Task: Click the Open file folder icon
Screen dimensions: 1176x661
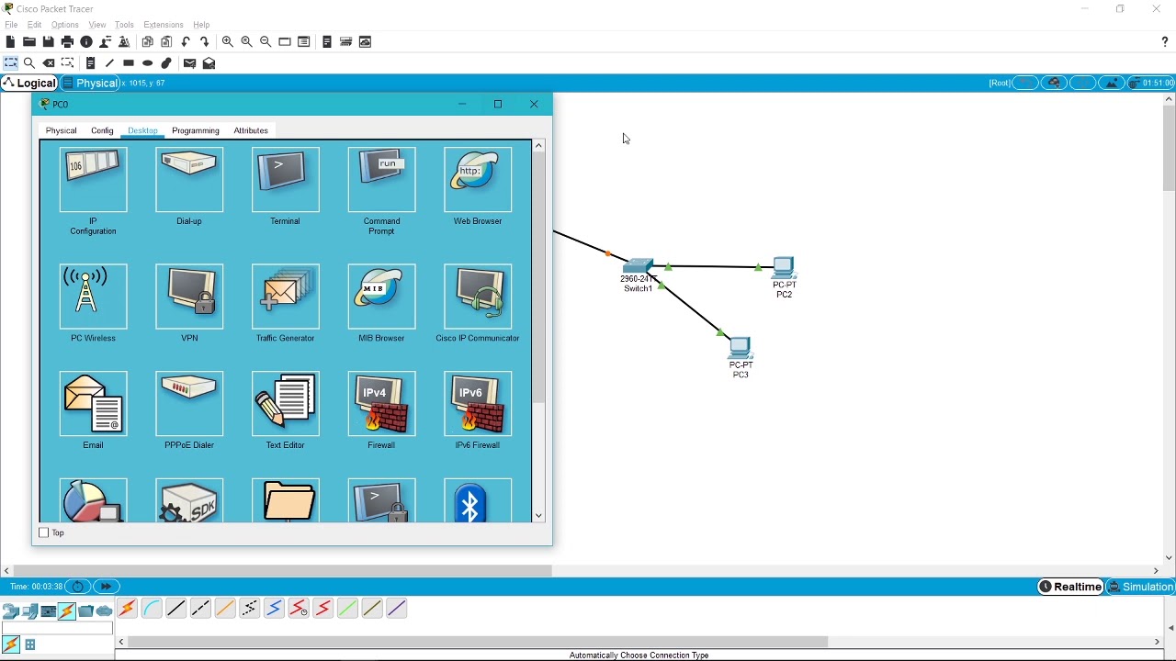Action: 29,42
